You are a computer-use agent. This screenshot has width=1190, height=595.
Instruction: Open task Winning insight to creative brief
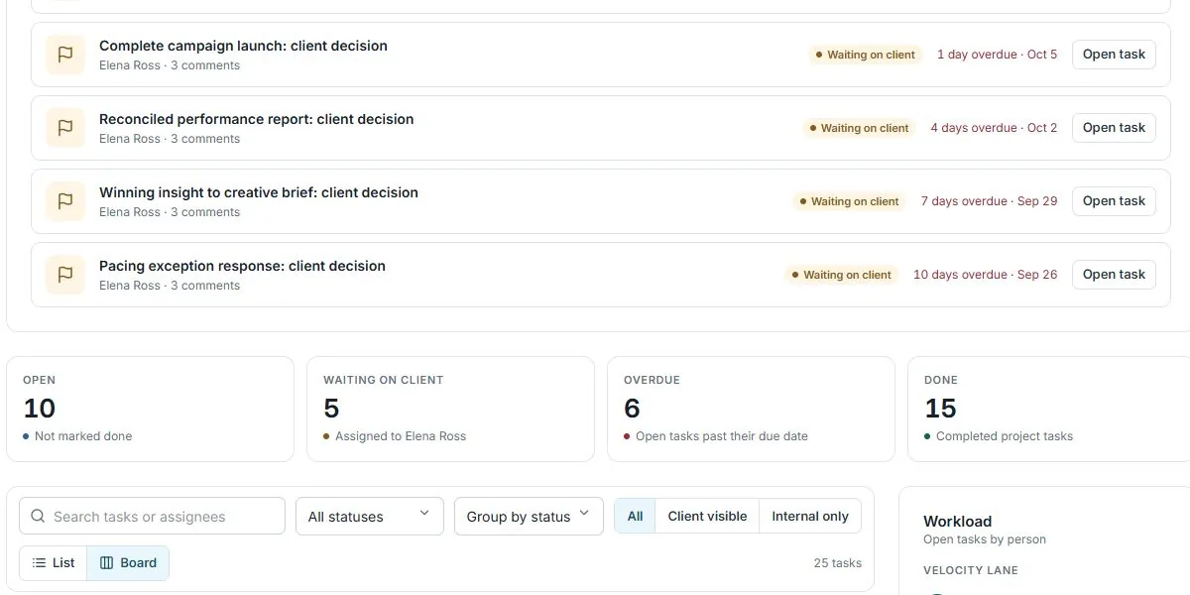[x=1114, y=201]
